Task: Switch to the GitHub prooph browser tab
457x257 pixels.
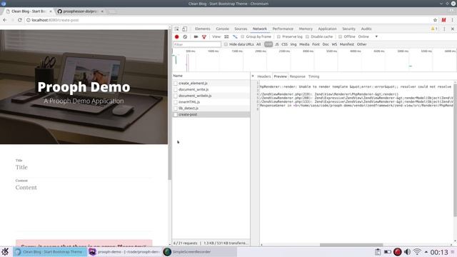Action: coord(80,11)
